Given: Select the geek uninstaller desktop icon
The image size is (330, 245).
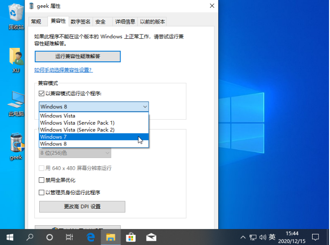Looking at the screenshot, I should pyautogui.click(x=16, y=146).
